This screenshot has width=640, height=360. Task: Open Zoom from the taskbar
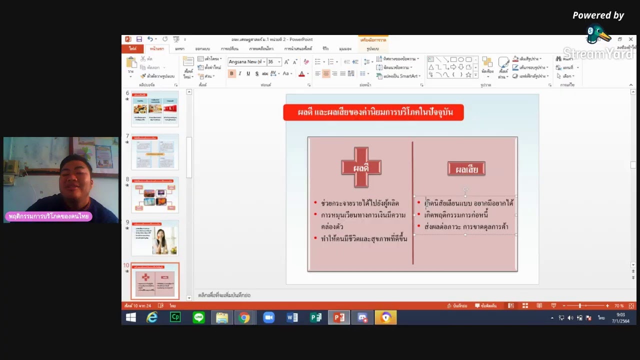(x=269, y=317)
